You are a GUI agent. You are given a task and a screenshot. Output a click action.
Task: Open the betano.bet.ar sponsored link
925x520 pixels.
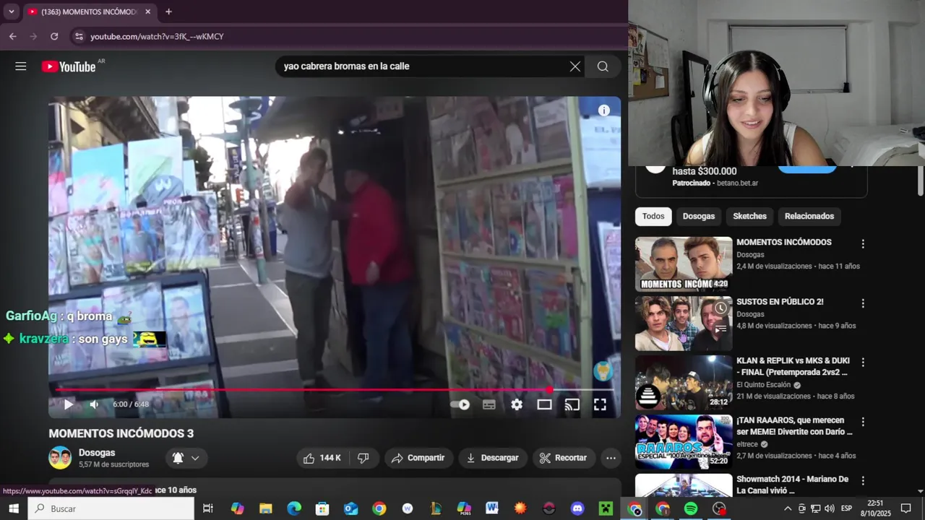[737, 183]
